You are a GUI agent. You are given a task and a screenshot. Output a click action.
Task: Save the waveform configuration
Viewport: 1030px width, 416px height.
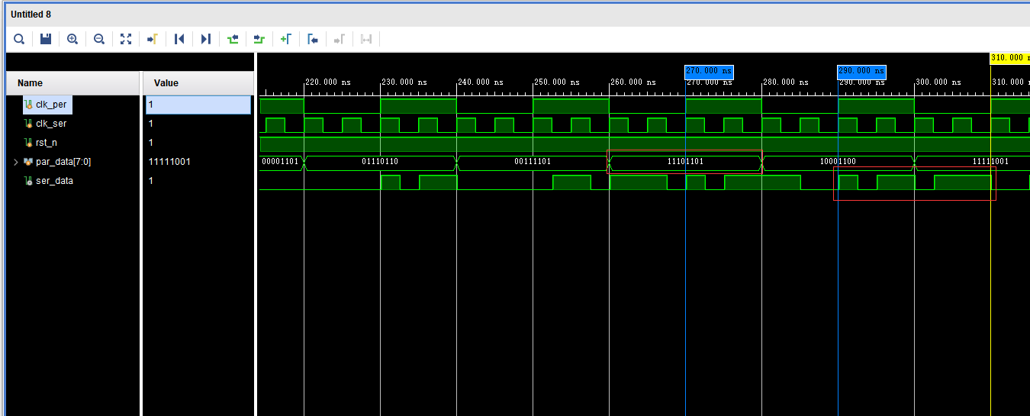(46, 39)
